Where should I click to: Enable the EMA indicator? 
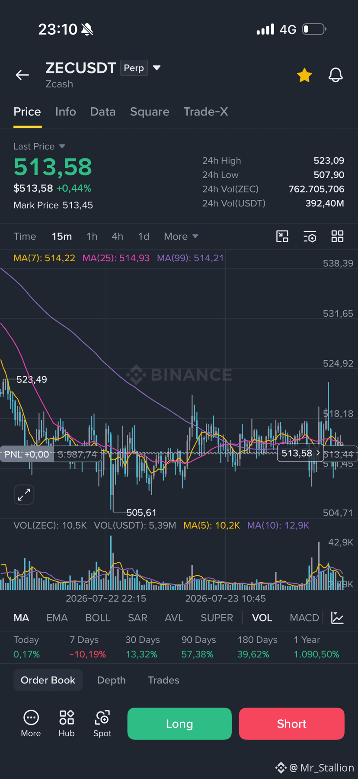(57, 618)
